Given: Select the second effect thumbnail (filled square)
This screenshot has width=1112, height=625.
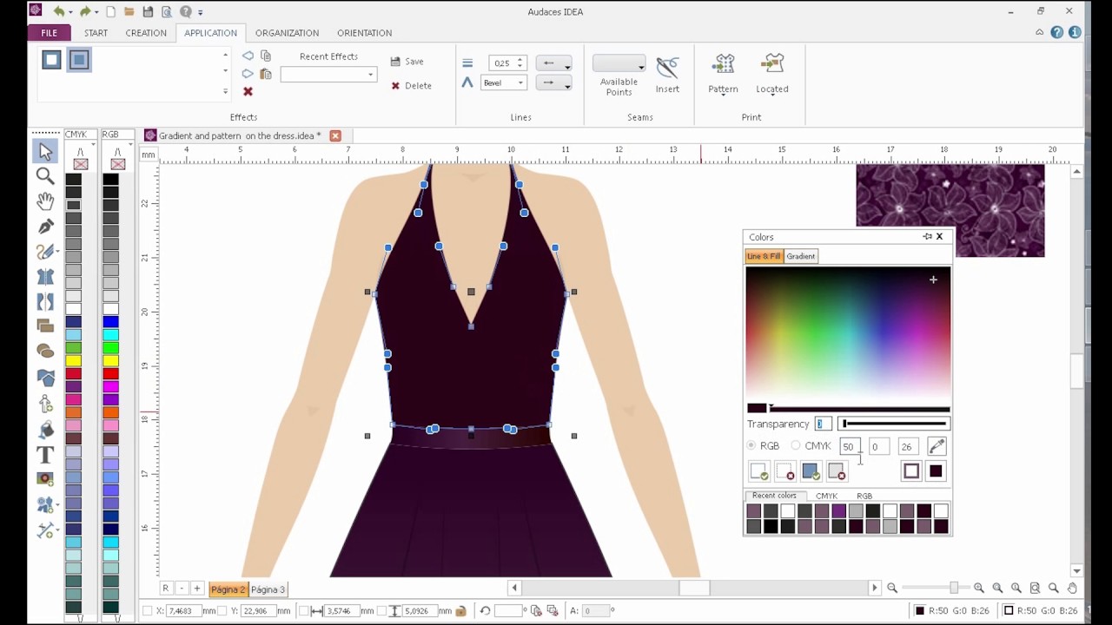Looking at the screenshot, I should point(79,60).
